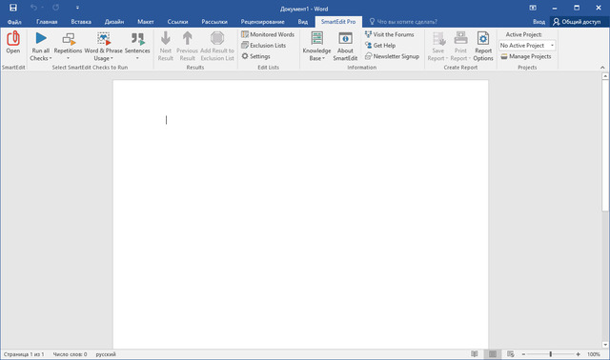Click the zoom out minus button

[523, 354]
